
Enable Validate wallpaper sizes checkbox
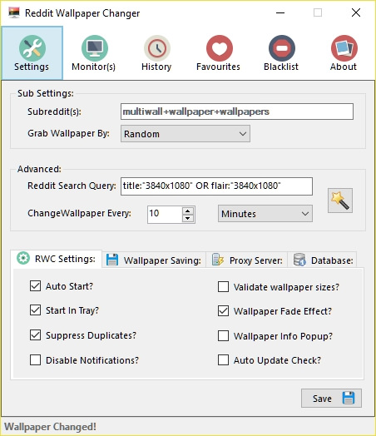224,287
